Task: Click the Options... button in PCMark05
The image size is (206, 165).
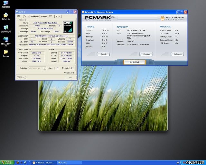Action: (177, 54)
